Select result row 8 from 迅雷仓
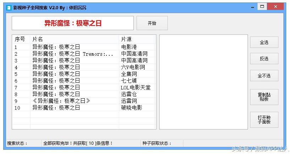 click(x=84, y=94)
